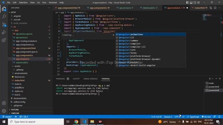This screenshot has width=223, height=125.
Task: Expand the OUTLINE section
Action: 15,110
